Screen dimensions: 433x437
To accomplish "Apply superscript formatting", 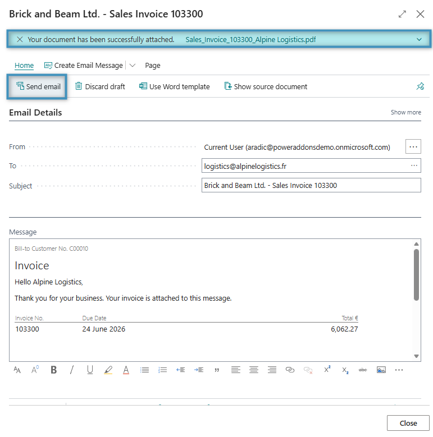I will 327,369.
